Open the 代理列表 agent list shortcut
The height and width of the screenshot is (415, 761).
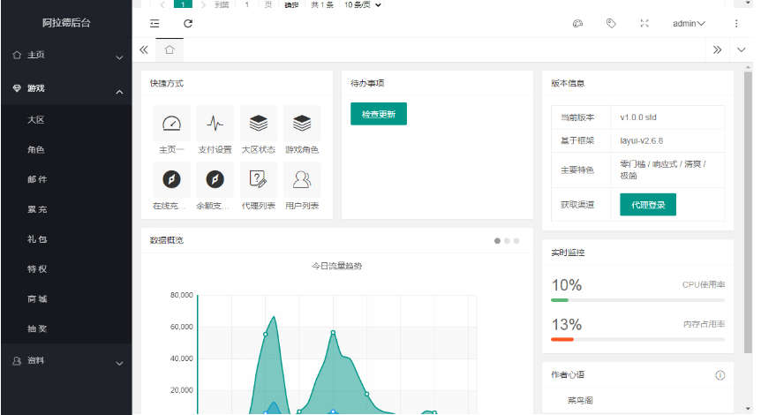point(258,180)
